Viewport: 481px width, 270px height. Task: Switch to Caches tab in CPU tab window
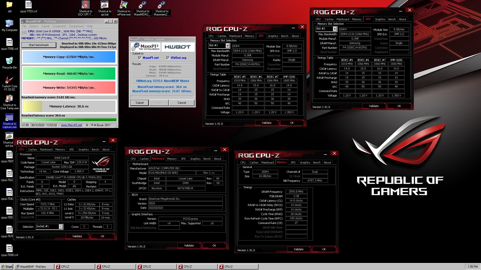[x=33, y=149]
